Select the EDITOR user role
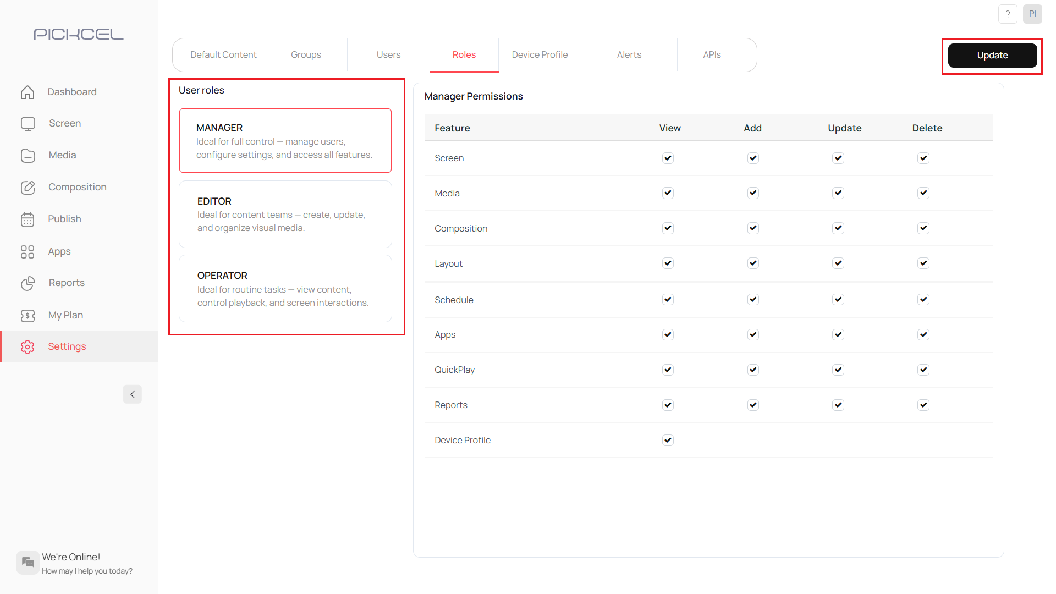The width and height of the screenshot is (1056, 594). pyautogui.click(x=285, y=214)
